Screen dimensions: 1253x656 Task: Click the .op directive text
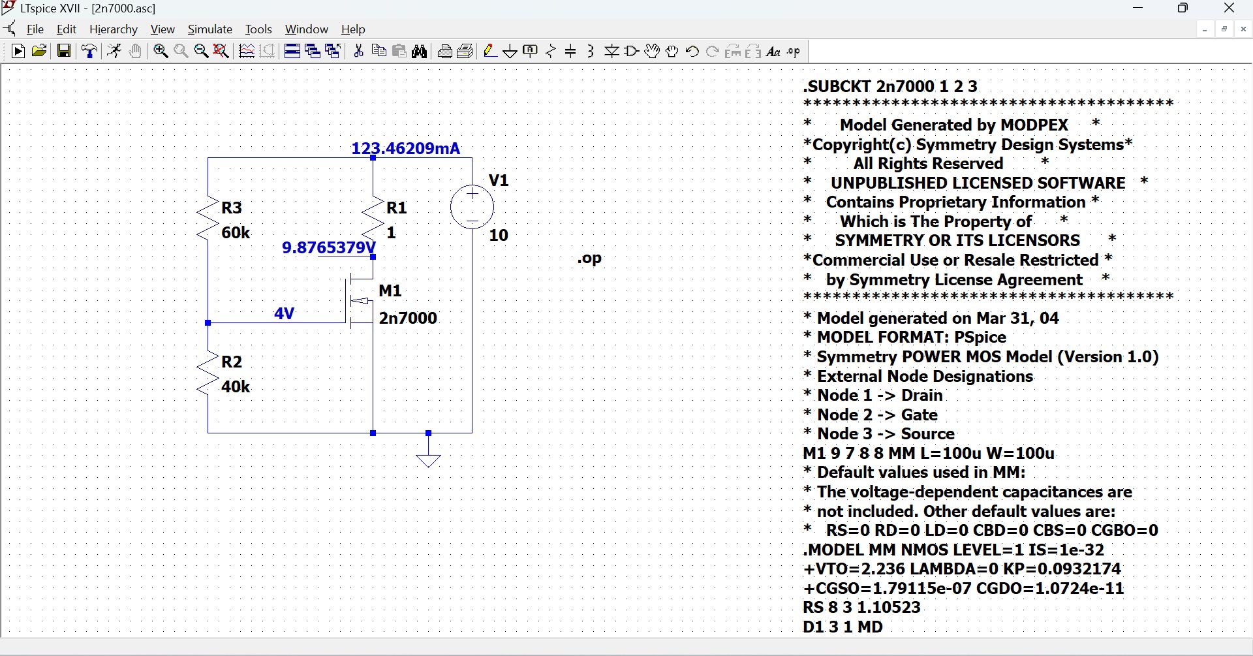tap(589, 258)
